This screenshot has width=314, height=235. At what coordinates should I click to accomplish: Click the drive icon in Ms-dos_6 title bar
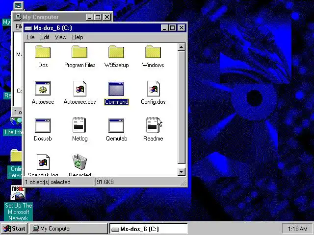[x=28, y=28]
